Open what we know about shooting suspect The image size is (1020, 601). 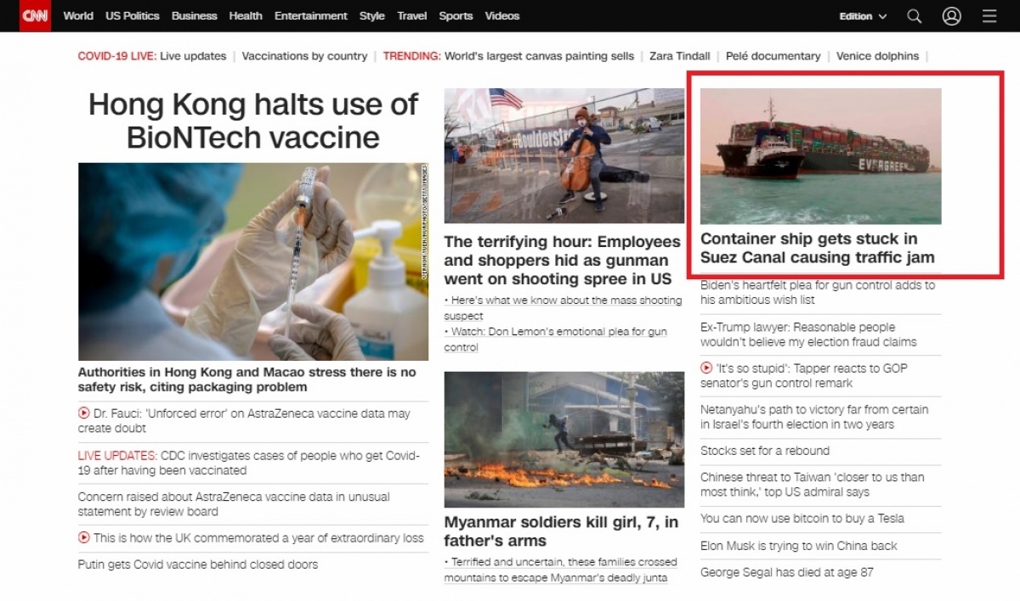tap(563, 307)
